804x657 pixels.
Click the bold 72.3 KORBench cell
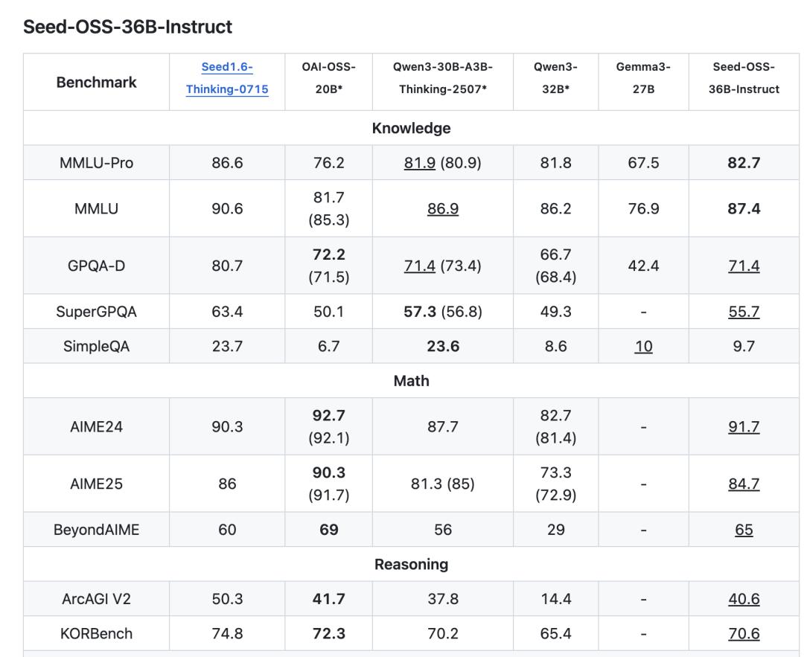pos(329,633)
